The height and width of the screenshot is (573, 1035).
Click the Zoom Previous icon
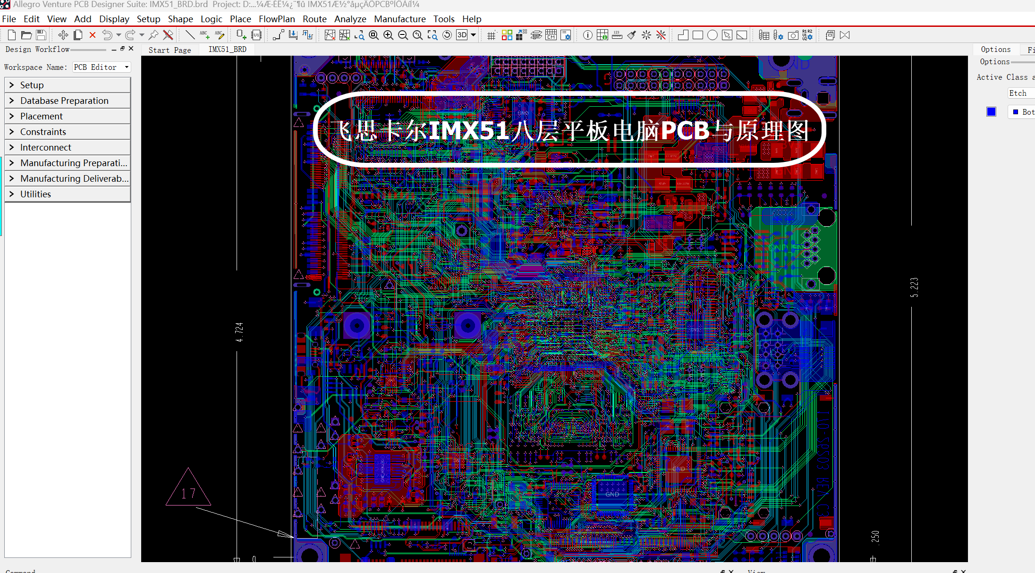click(418, 35)
